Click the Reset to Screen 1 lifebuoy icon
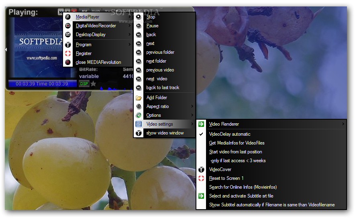 (x=201, y=178)
